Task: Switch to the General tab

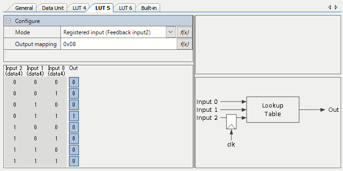Action: click(x=24, y=8)
